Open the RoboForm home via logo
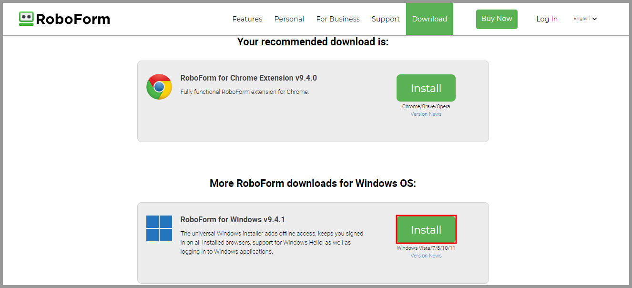 [x=64, y=19]
